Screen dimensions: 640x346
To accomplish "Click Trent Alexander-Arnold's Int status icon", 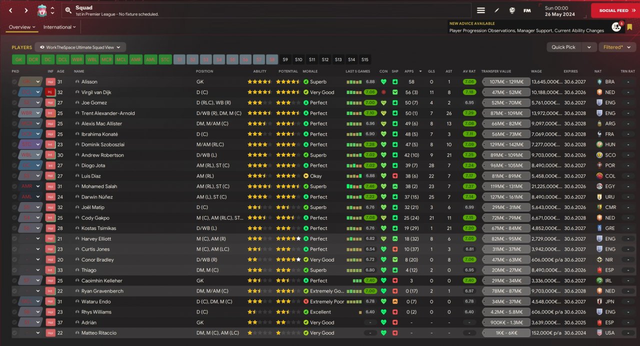I will pos(50,113).
